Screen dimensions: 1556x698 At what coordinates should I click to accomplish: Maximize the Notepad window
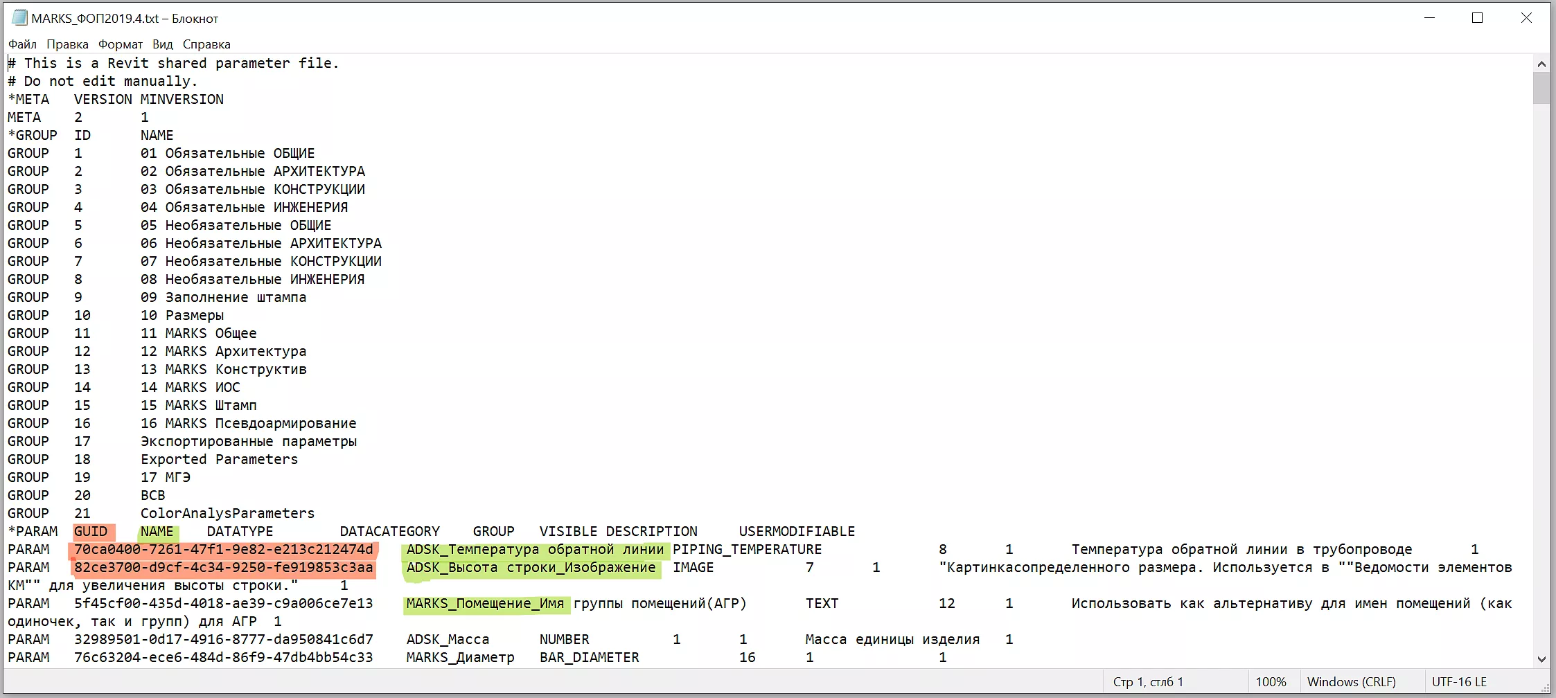coord(1478,18)
